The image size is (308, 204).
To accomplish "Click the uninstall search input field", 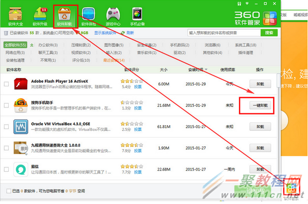I will 224,33.
